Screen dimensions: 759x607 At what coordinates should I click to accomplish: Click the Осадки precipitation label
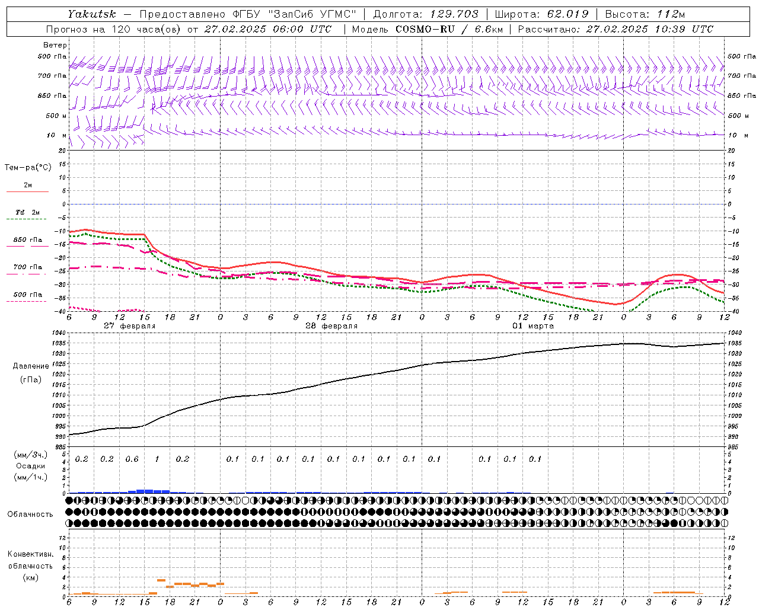30,466
